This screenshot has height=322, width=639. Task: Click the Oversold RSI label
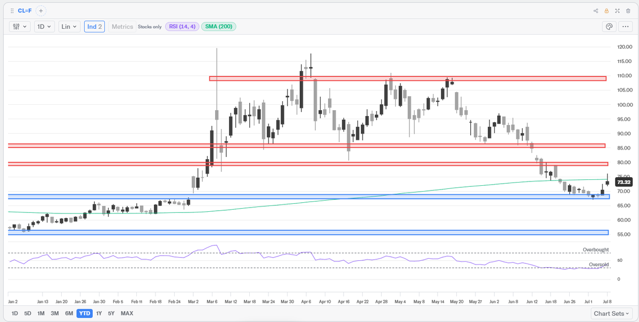tap(599, 265)
